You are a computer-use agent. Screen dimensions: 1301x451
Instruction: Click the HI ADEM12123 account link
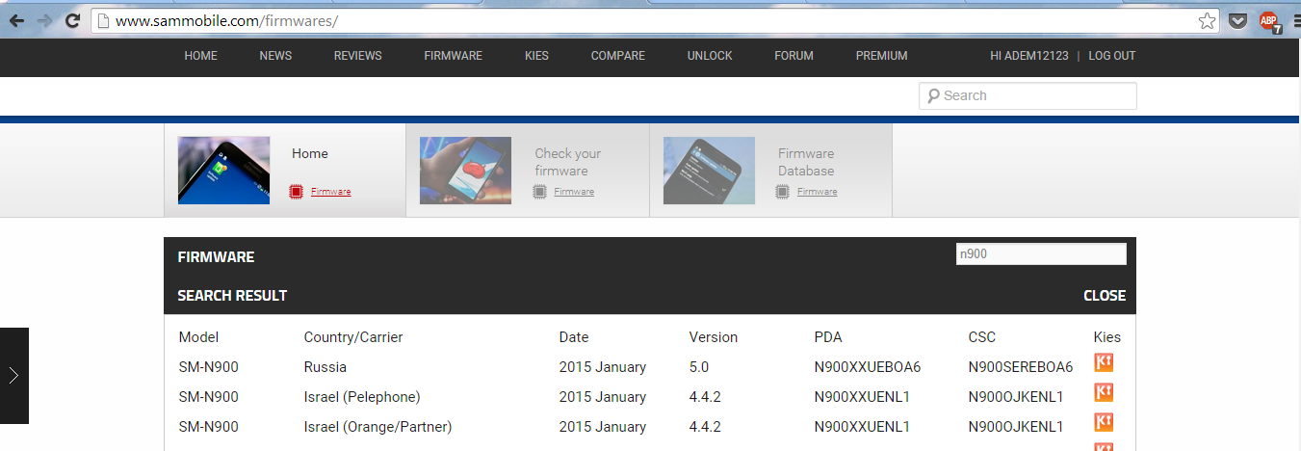tap(1029, 56)
